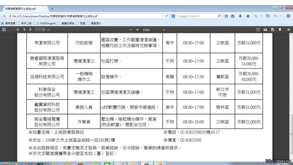Image resolution: width=293 pixels, height=165 pixels.
Task: Download the PDF file
Action: click(x=272, y=30)
